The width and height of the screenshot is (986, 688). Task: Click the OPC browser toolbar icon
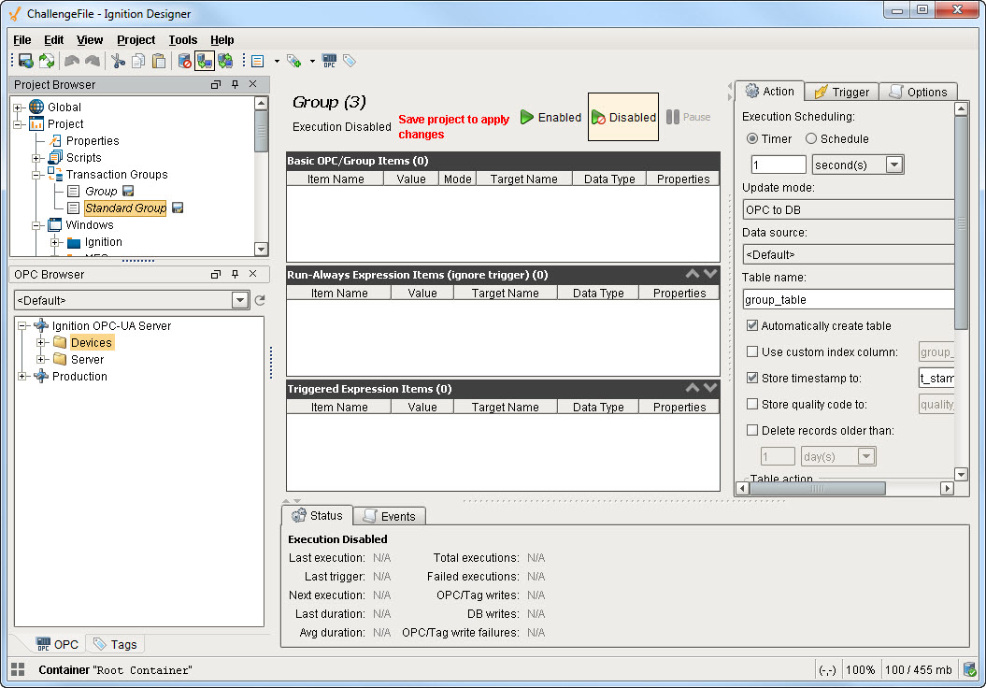pos(329,61)
